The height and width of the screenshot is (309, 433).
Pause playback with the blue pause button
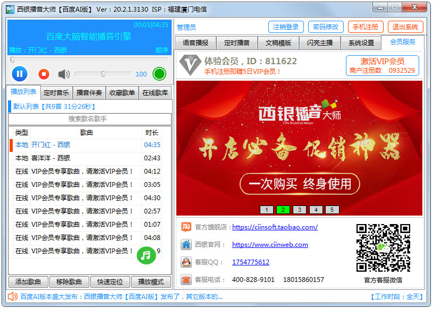pos(20,74)
